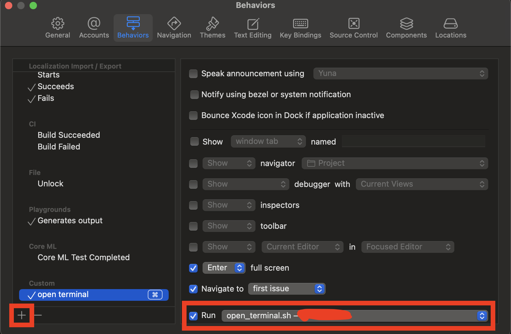511x334 pixels.
Task: Select the File Unlock behavior
Action: click(x=50, y=184)
